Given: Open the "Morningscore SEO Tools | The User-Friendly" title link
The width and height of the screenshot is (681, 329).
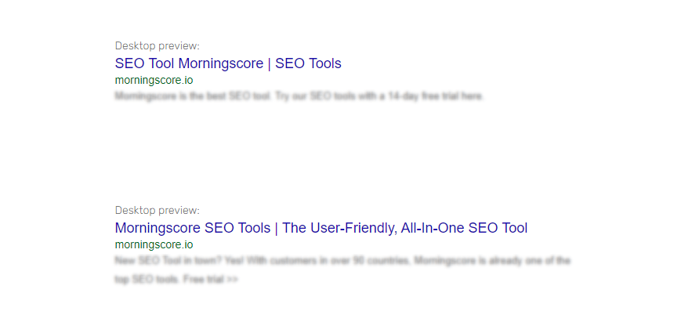Looking at the screenshot, I should click(x=321, y=228).
